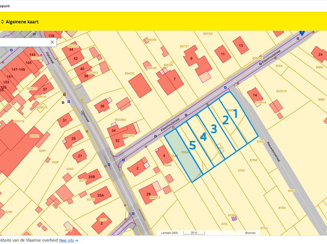Click parcel label 835V19

click(x=19, y=121)
